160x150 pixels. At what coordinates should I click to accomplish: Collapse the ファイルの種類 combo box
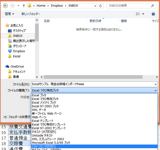[x=156, y=90]
